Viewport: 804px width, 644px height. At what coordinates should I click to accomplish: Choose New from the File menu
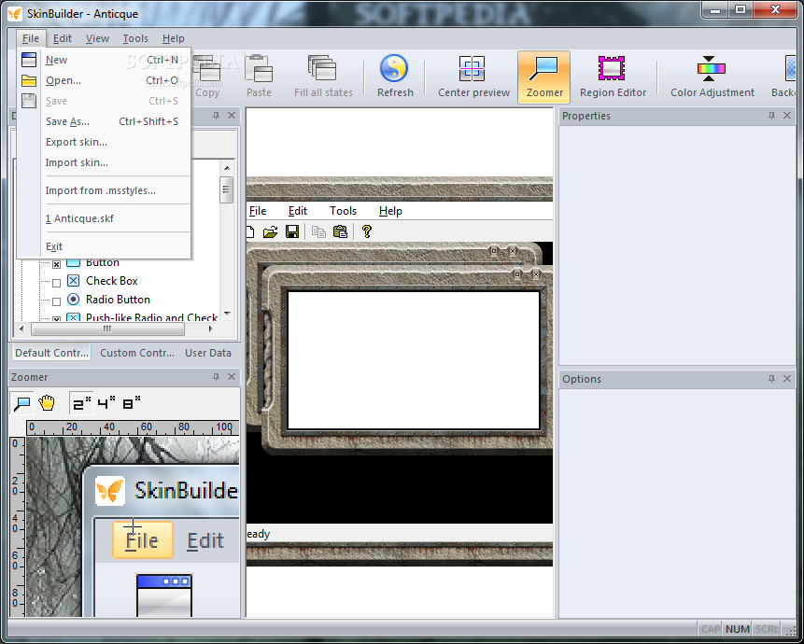(x=104, y=60)
